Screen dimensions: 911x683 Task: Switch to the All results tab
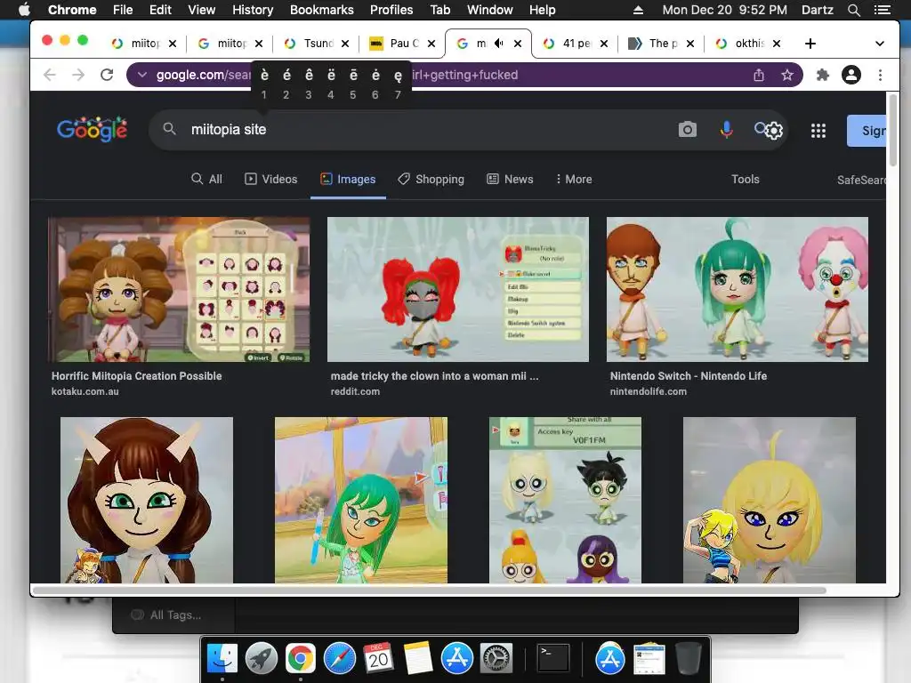pyautogui.click(x=206, y=179)
